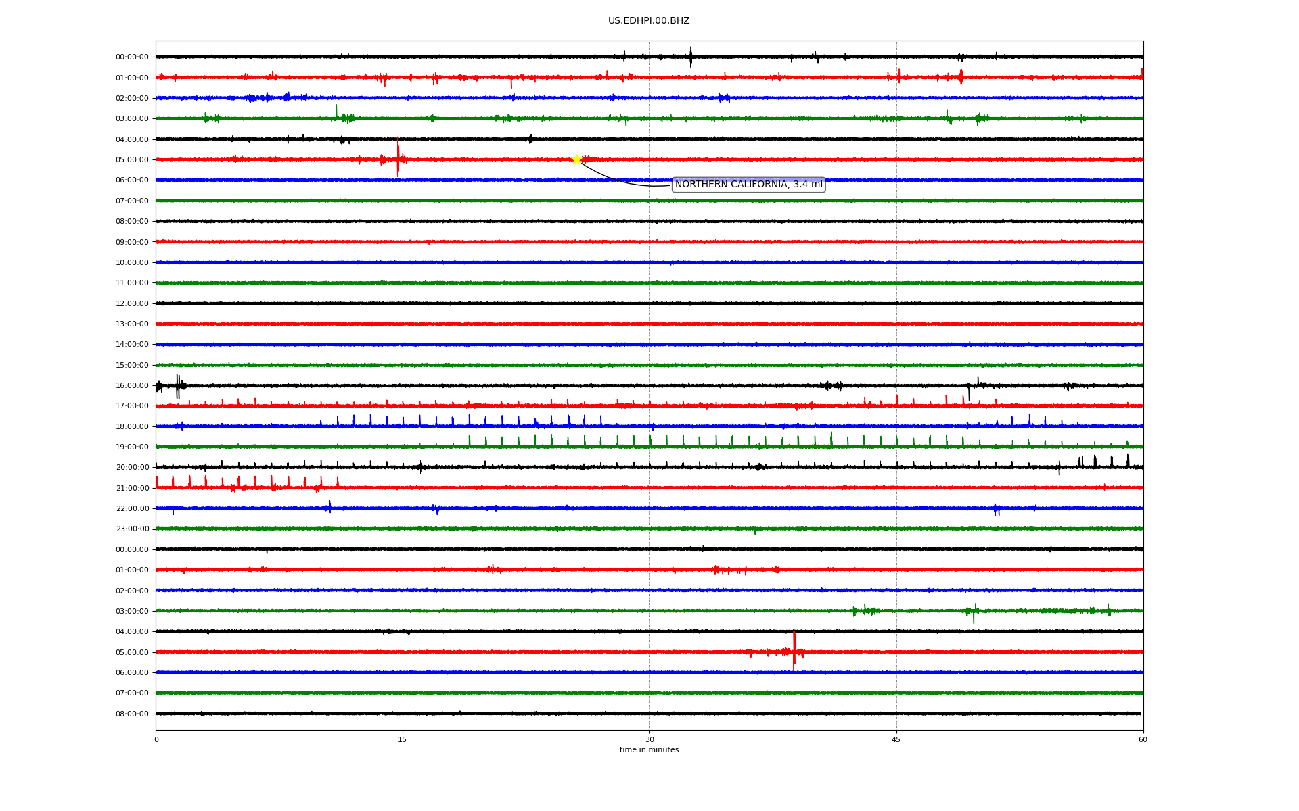Click the 60 tick on time axis
1299x811 pixels.
click(1143, 740)
